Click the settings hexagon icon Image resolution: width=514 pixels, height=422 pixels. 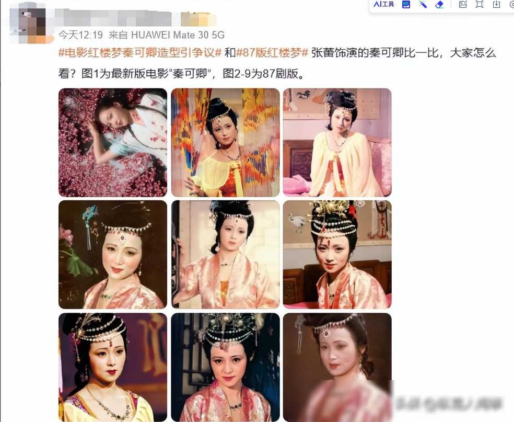512,4
